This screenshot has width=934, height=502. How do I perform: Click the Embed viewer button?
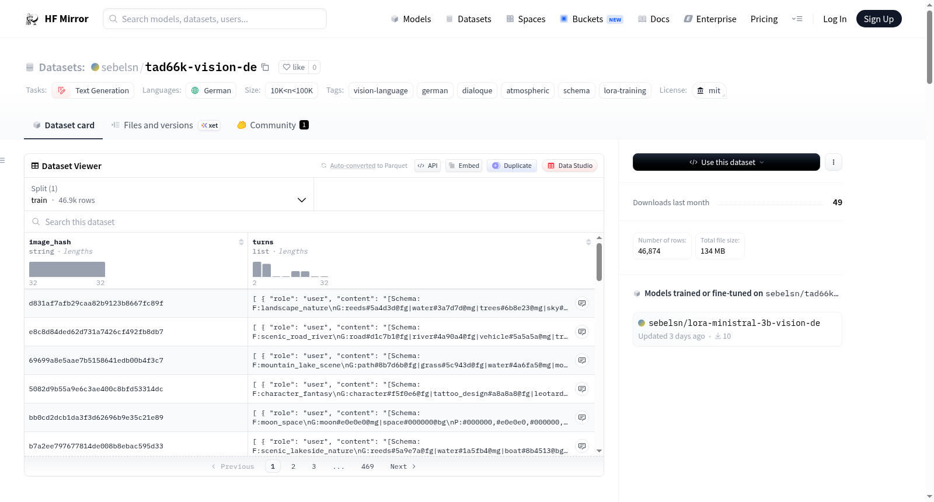tap(464, 166)
